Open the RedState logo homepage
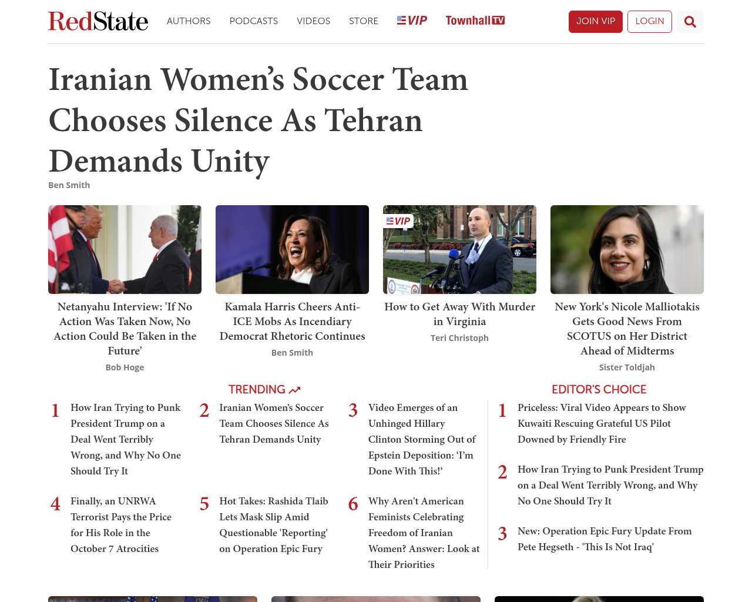This screenshot has height=602, width=752. 98,21
